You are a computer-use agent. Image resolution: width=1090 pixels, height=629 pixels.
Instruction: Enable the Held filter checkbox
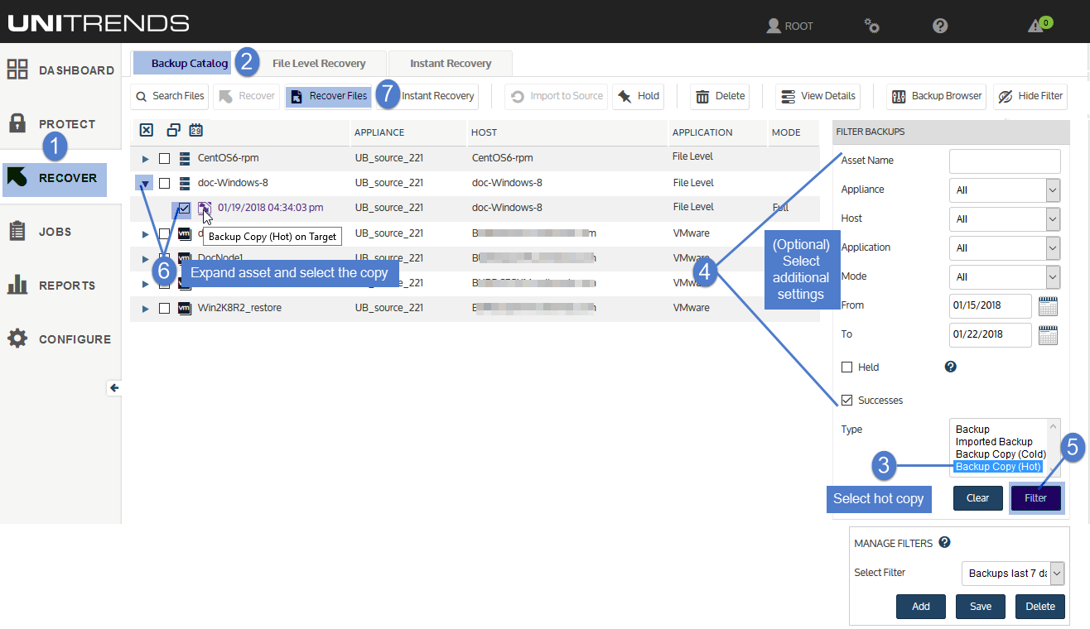(x=846, y=367)
